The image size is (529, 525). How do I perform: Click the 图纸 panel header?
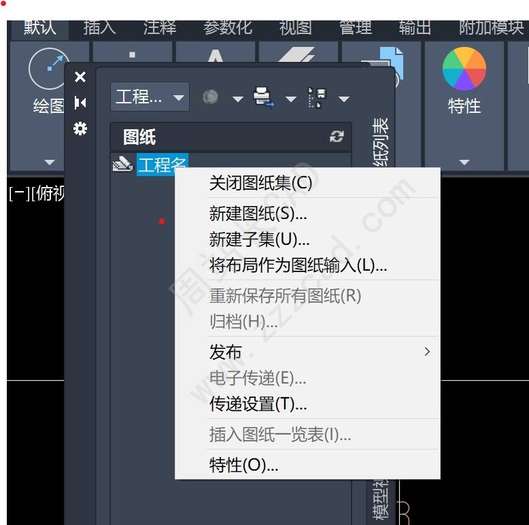231,137
